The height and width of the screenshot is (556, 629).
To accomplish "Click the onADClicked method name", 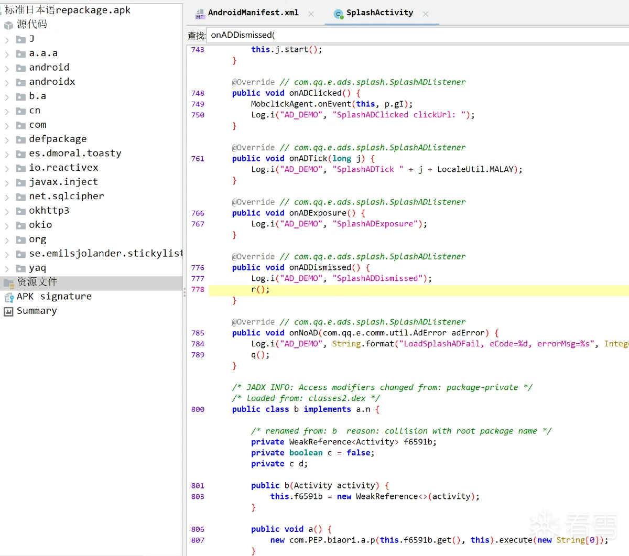I will pyautogui.click(x=316, y=93).
